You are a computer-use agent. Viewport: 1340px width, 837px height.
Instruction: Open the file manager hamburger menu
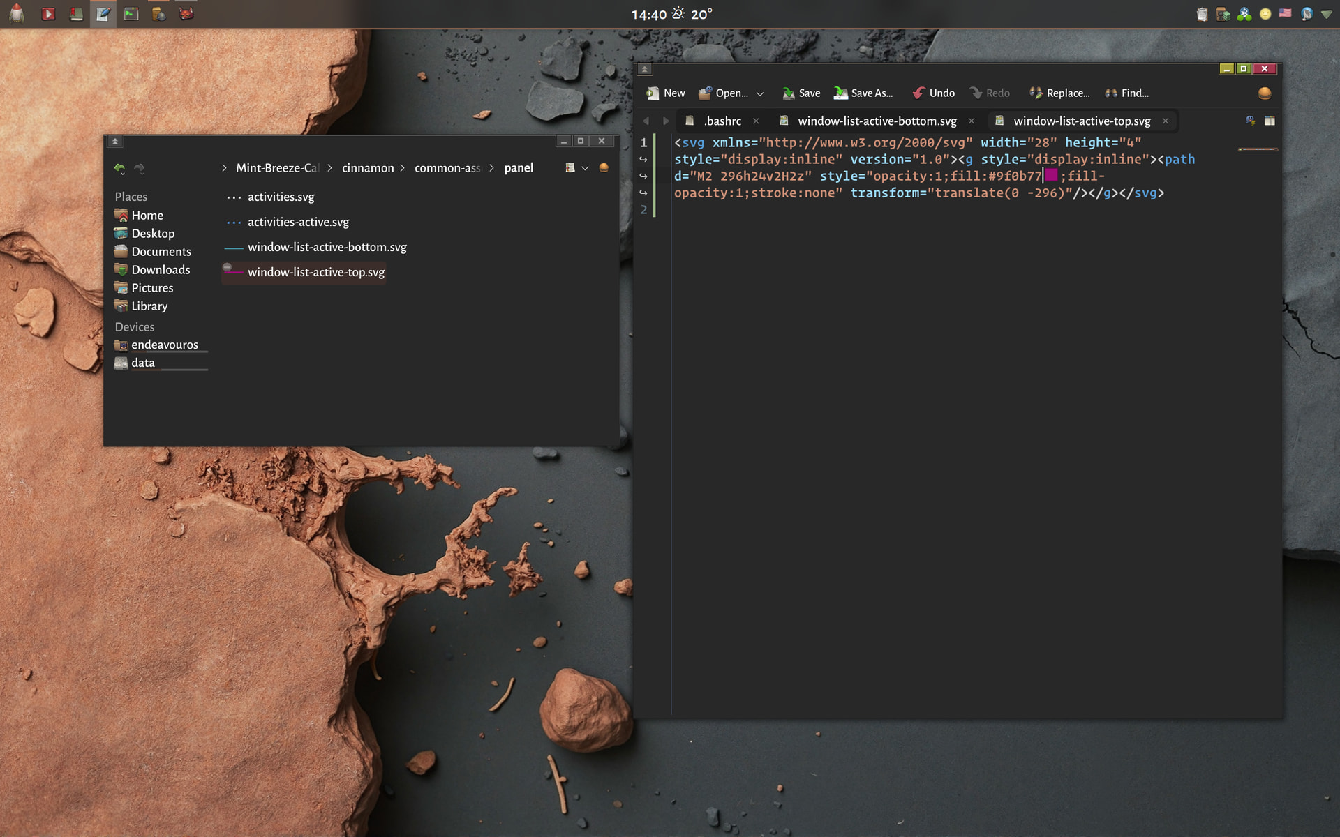(x=604, y=167)
